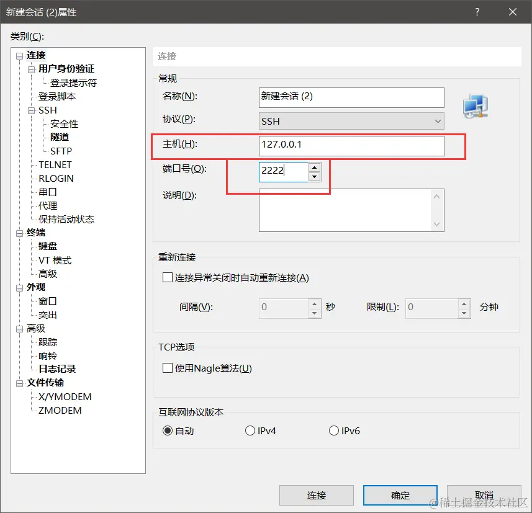Collapse the 外观 tree node
This screenshot has height=513, width=532.
20,288
